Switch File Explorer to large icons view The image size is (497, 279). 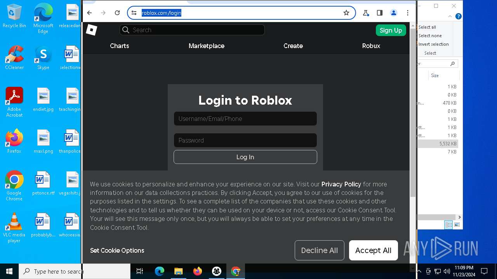click(x=457, y=225)
